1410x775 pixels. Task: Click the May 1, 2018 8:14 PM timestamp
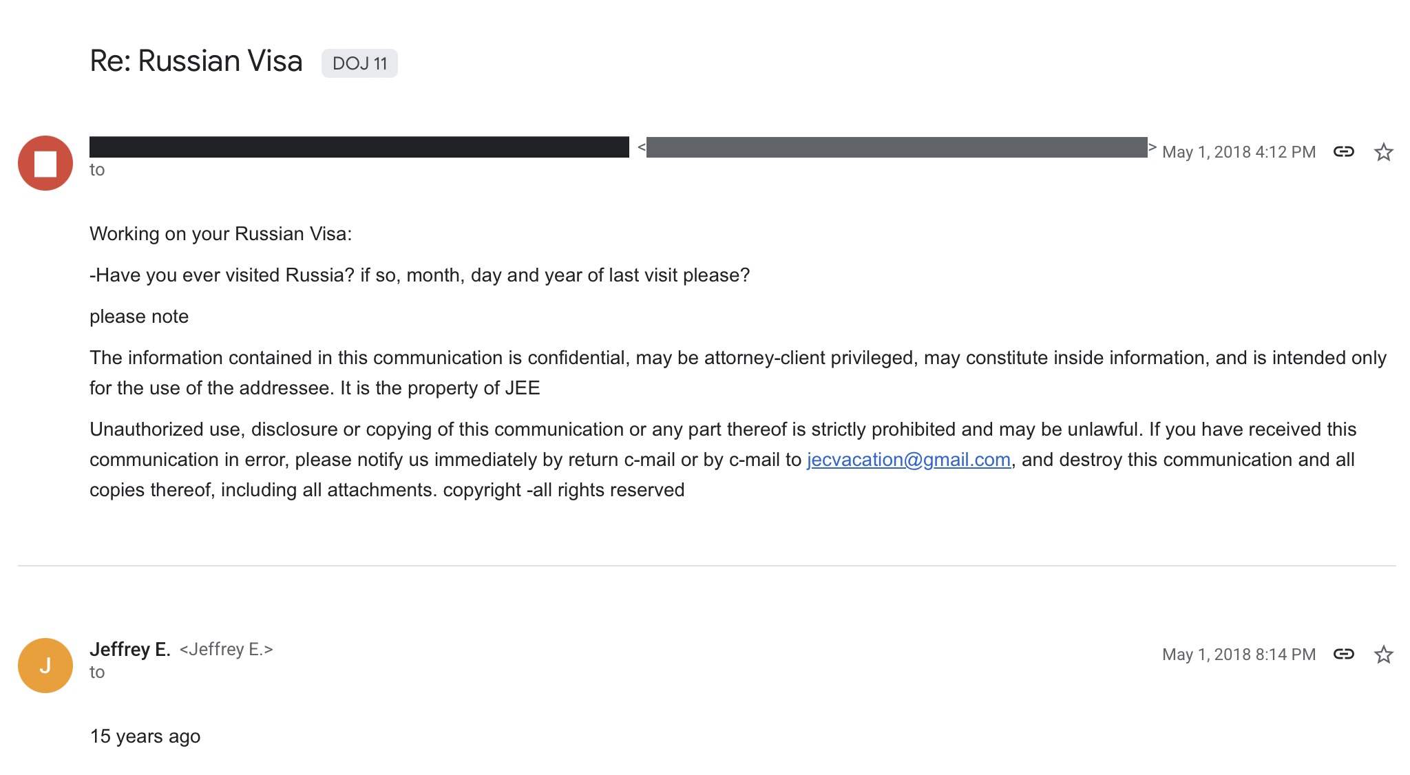pos(1238,655)
